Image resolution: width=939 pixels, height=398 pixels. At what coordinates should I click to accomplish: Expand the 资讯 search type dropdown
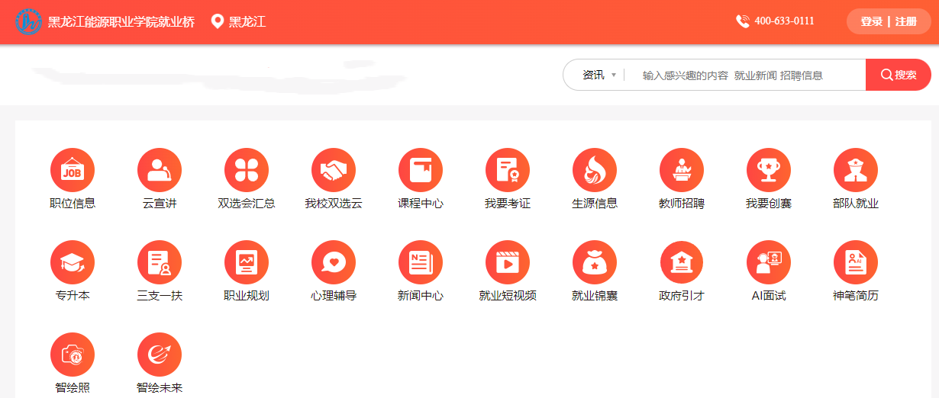pos(599,75)
